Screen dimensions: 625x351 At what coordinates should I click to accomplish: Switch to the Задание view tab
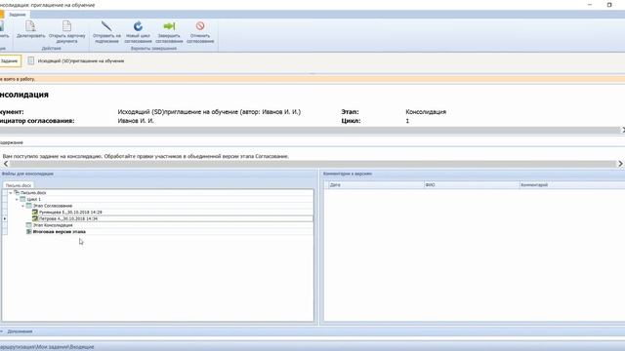(10, 60)
